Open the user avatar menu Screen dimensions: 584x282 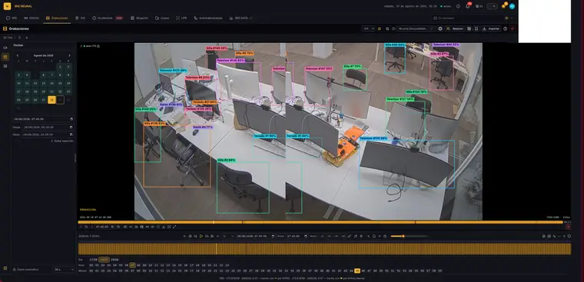(x=512, y=6)
